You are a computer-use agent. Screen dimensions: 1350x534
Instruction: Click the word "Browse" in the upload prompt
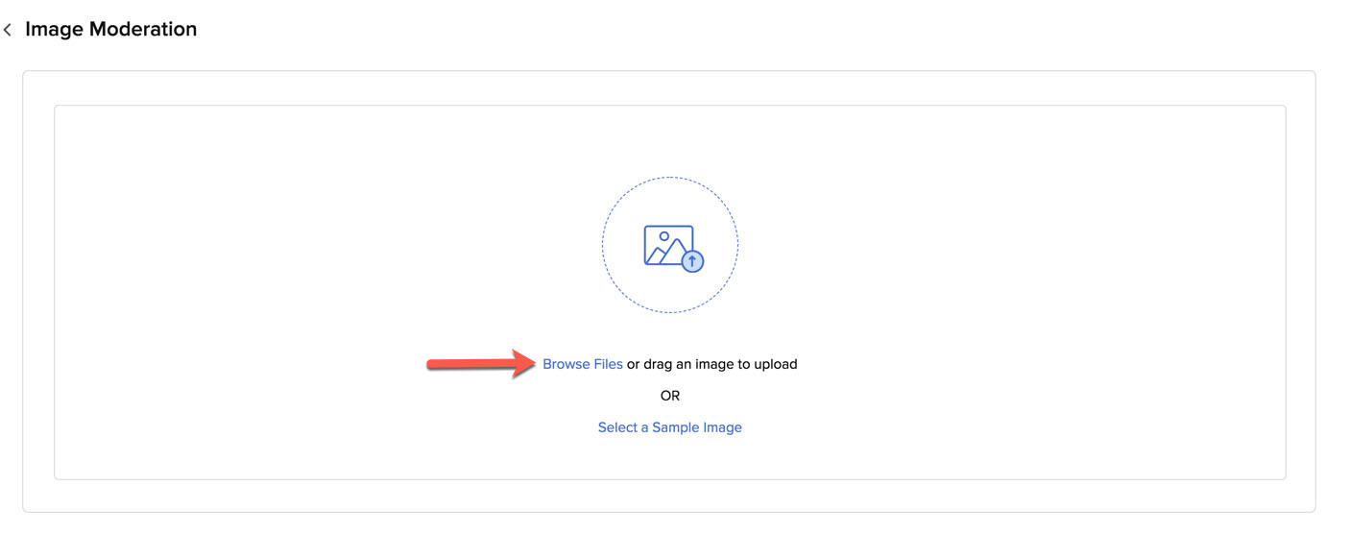click(x=567, y=364)
